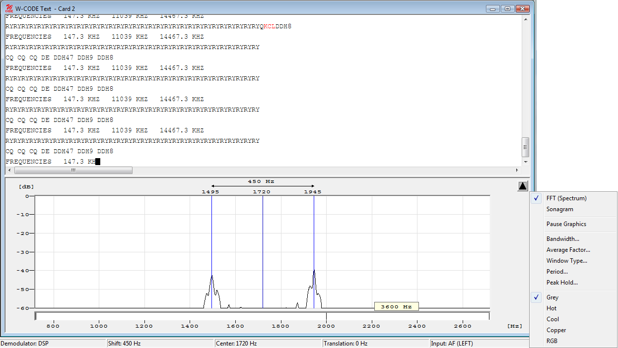Switch the display to Sonagram mode
Screen dimensions: 618x348
559,209
